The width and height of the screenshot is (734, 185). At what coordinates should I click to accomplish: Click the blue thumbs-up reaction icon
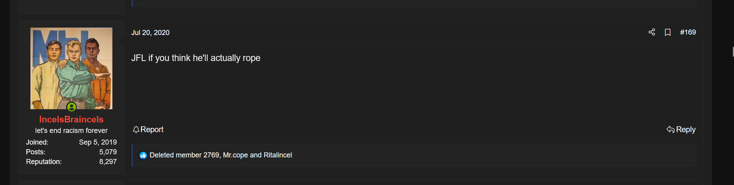(143, 155)
